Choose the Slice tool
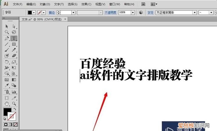217x131 pixels. pos(14,98)
